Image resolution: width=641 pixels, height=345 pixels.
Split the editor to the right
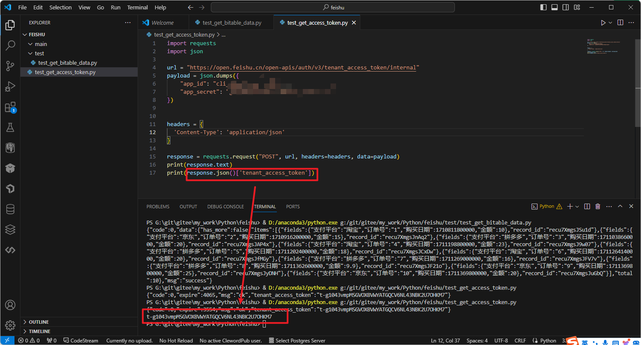coord(621,23)
